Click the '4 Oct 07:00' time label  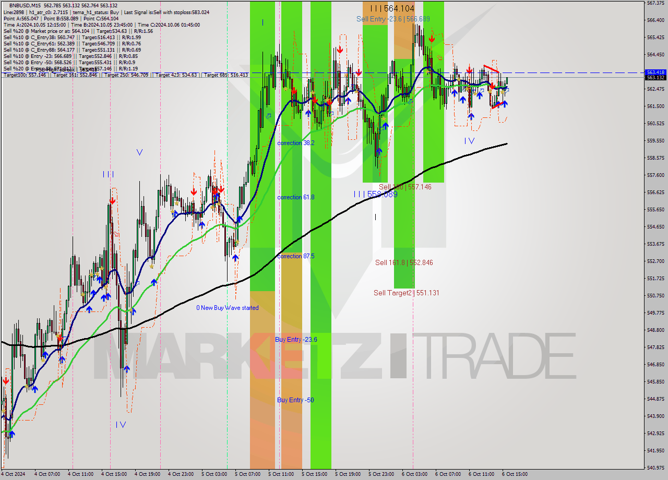tap(47, 474)
